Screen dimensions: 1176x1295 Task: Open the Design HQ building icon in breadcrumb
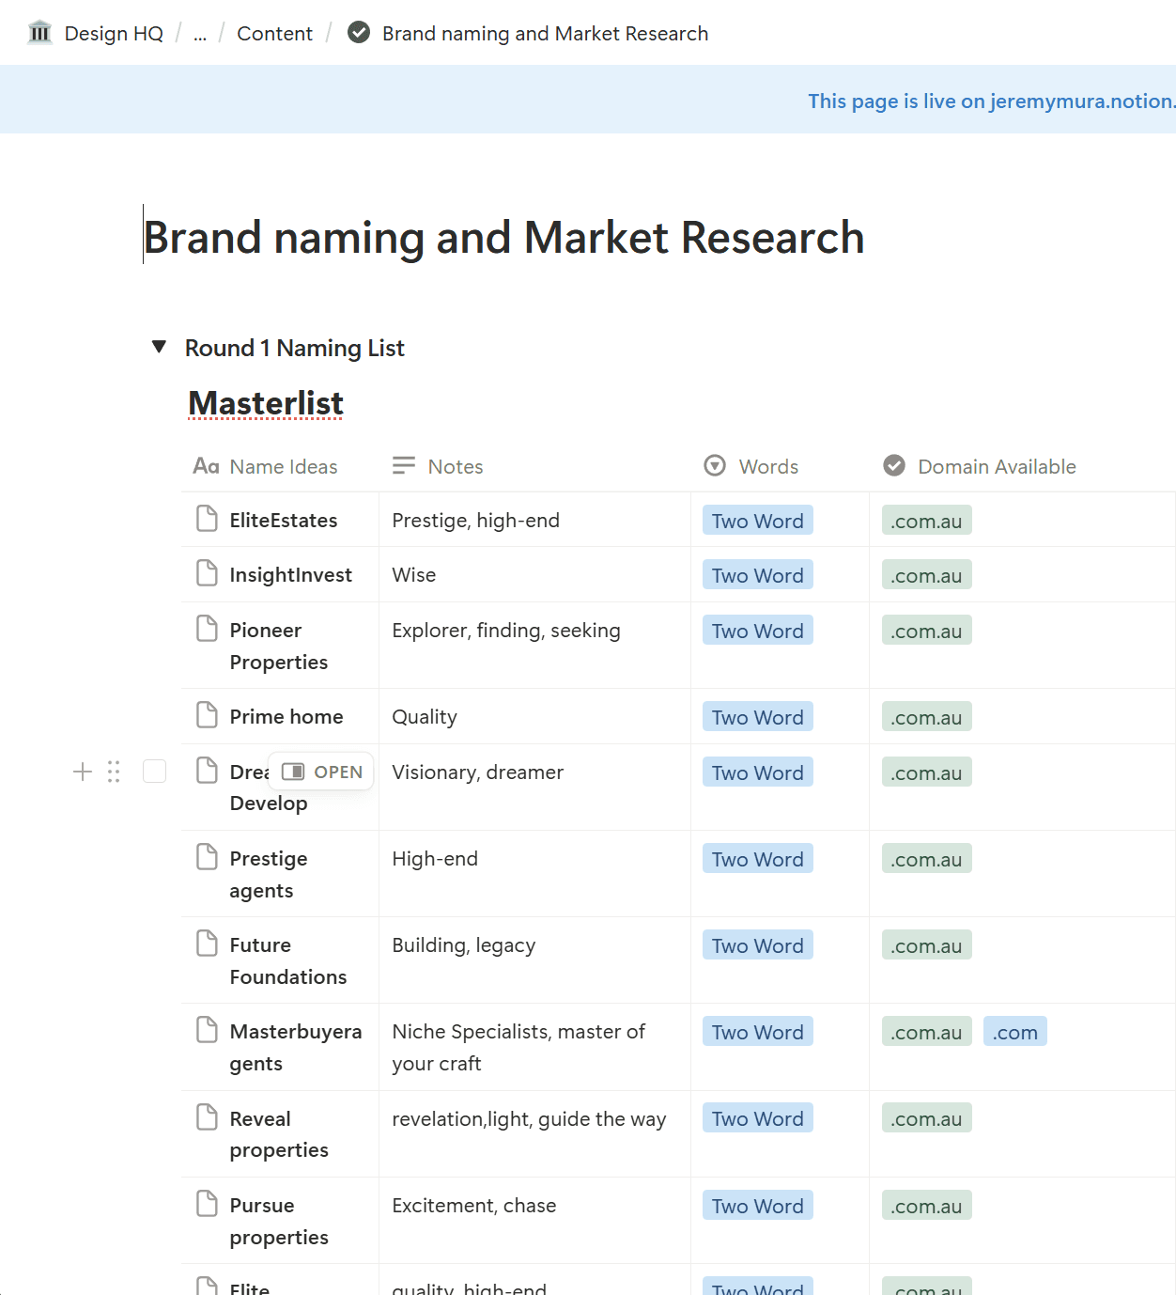pyautogui.click(x=39, y=33)
